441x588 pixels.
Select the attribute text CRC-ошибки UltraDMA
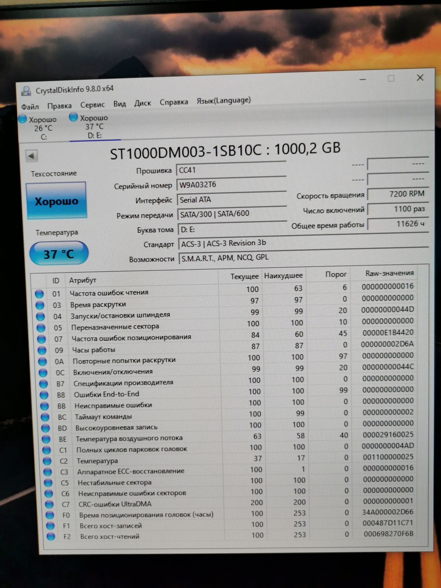115,504
